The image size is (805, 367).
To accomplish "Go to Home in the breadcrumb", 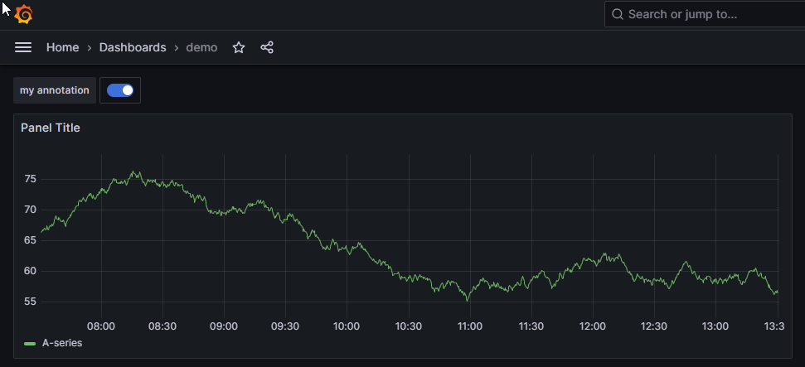I will pos(62,48).
